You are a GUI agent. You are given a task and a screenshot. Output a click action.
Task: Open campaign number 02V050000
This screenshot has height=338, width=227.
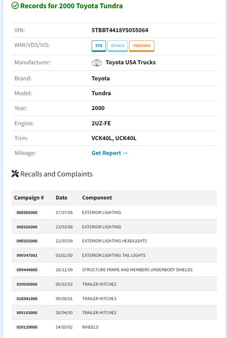tap(27, 284)
